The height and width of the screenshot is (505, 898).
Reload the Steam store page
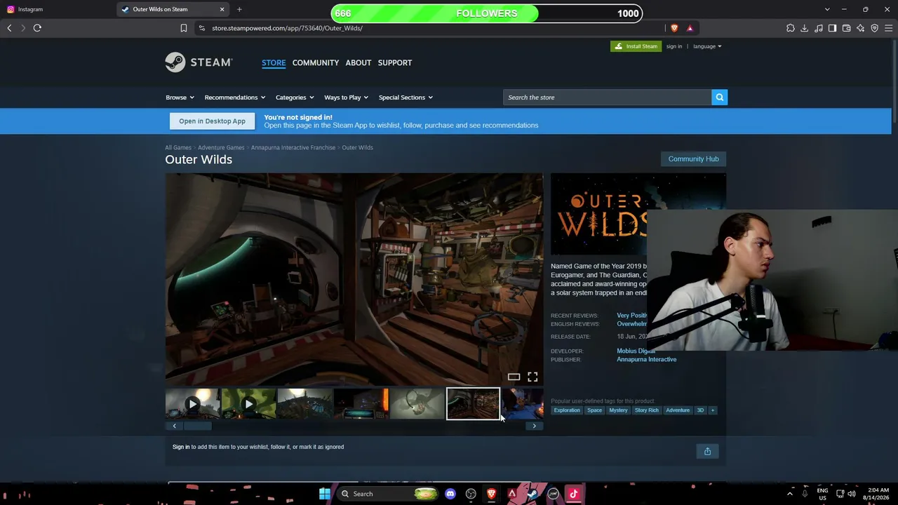(37, 28)
